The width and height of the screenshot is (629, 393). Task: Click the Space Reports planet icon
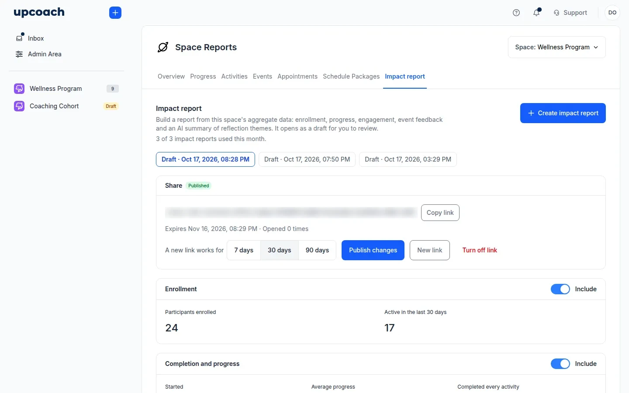pyautogui.click(x=163, y=47)
